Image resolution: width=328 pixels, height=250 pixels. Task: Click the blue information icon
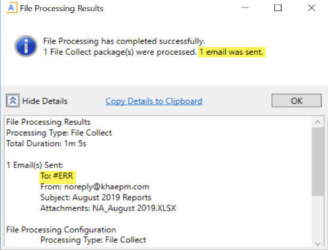26,46
